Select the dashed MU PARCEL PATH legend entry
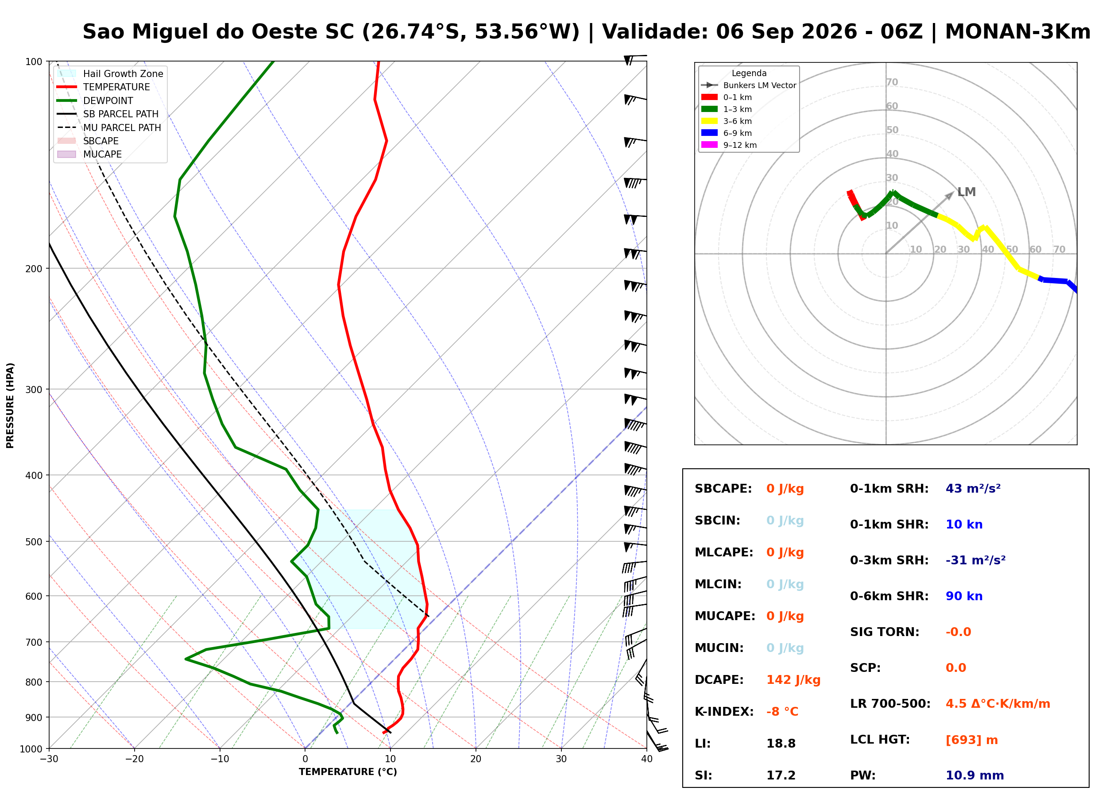The image size is (1098, 810). pos(109,127)
